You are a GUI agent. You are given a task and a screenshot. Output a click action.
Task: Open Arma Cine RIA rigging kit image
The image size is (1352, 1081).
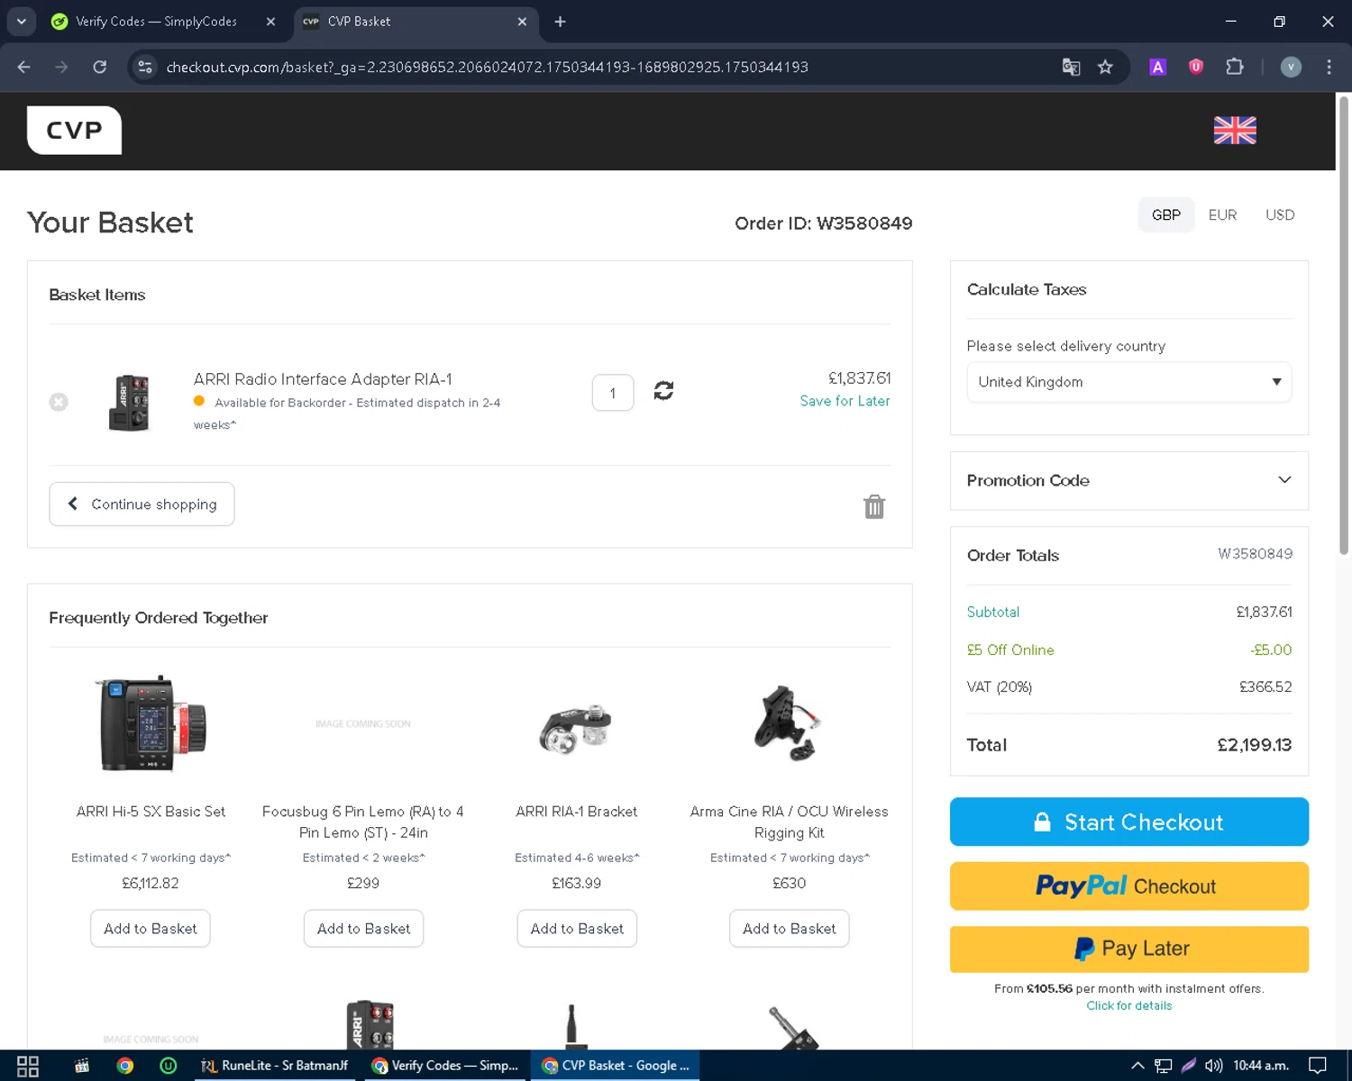click(789, 723)
